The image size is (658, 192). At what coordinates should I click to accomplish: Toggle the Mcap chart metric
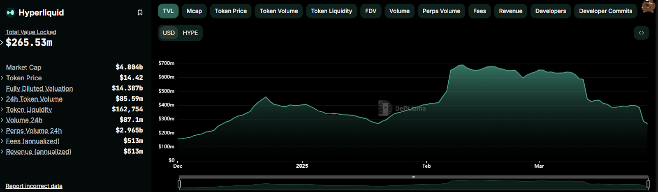[194, 11]
